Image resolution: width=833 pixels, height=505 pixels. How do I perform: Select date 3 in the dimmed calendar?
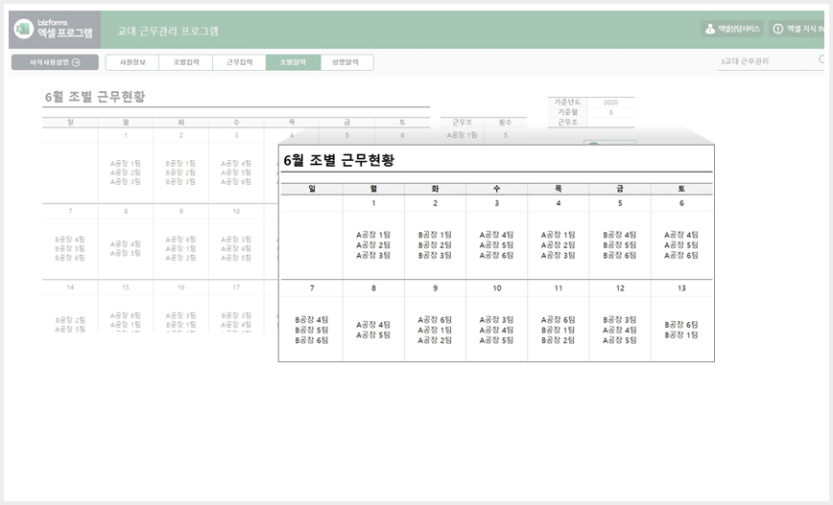[236, 135]
